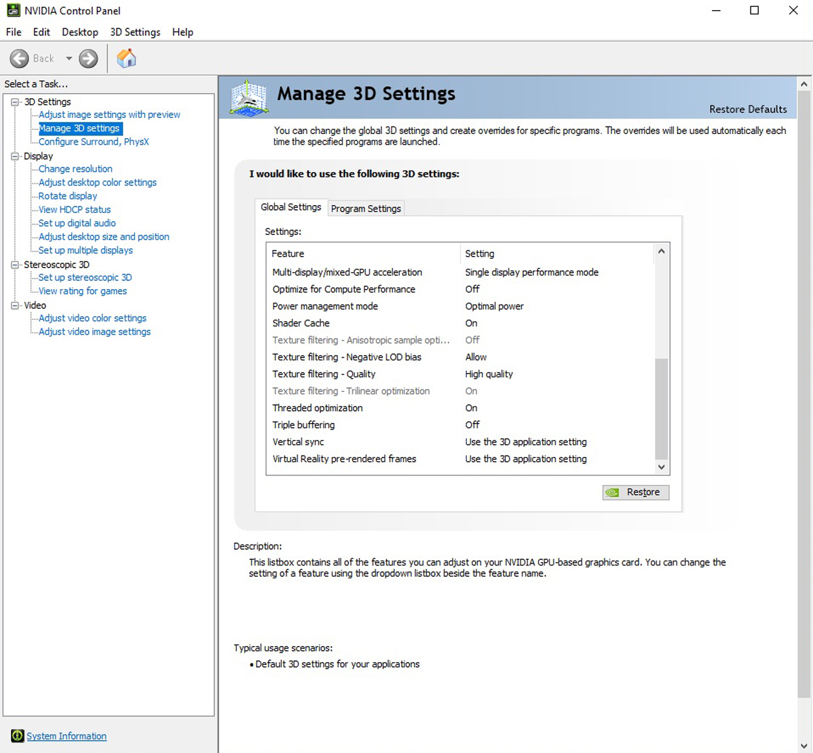Open Adjust video color settings
The height and width of the screenshot is (753, 813).
pyautogui.click(x=92, y=318)
